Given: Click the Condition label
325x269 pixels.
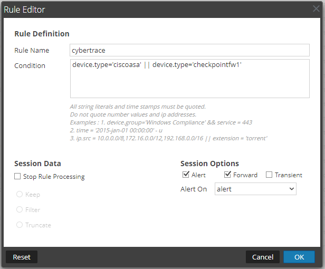Looking at the screenshot, I should (x=30, y=66).
